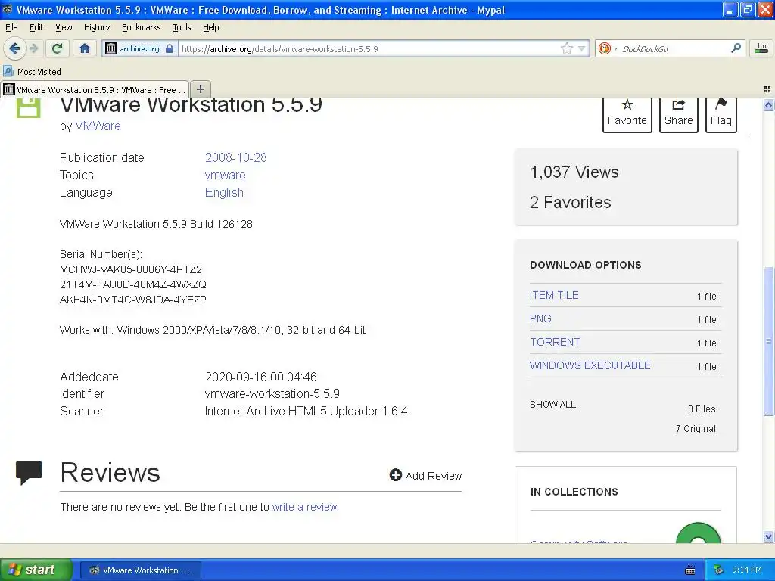Open the browser home page
This screenshot has height=581, width=775.
[x=85, y=48]
